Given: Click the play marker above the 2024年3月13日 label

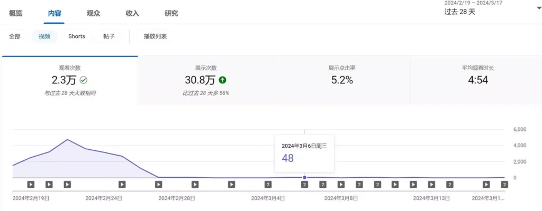Looking at the screenshot, I should [x=431, y=184].
